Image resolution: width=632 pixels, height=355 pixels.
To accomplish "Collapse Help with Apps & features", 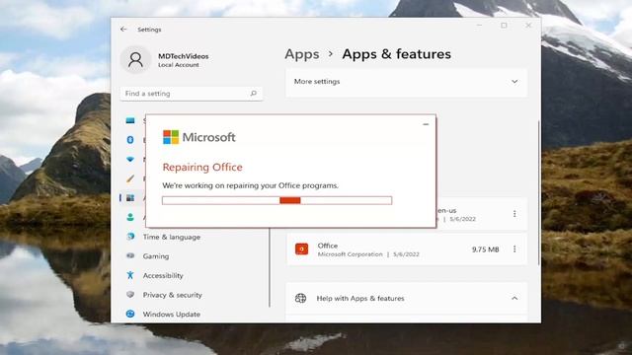I will [514, 298].
